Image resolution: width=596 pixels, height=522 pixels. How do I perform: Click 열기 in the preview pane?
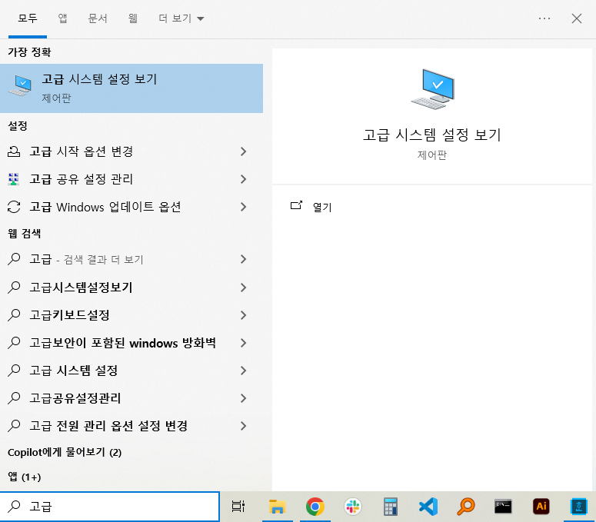click(x=322, y=207)
